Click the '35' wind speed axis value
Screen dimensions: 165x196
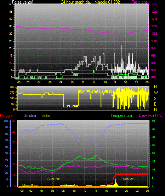11,26
